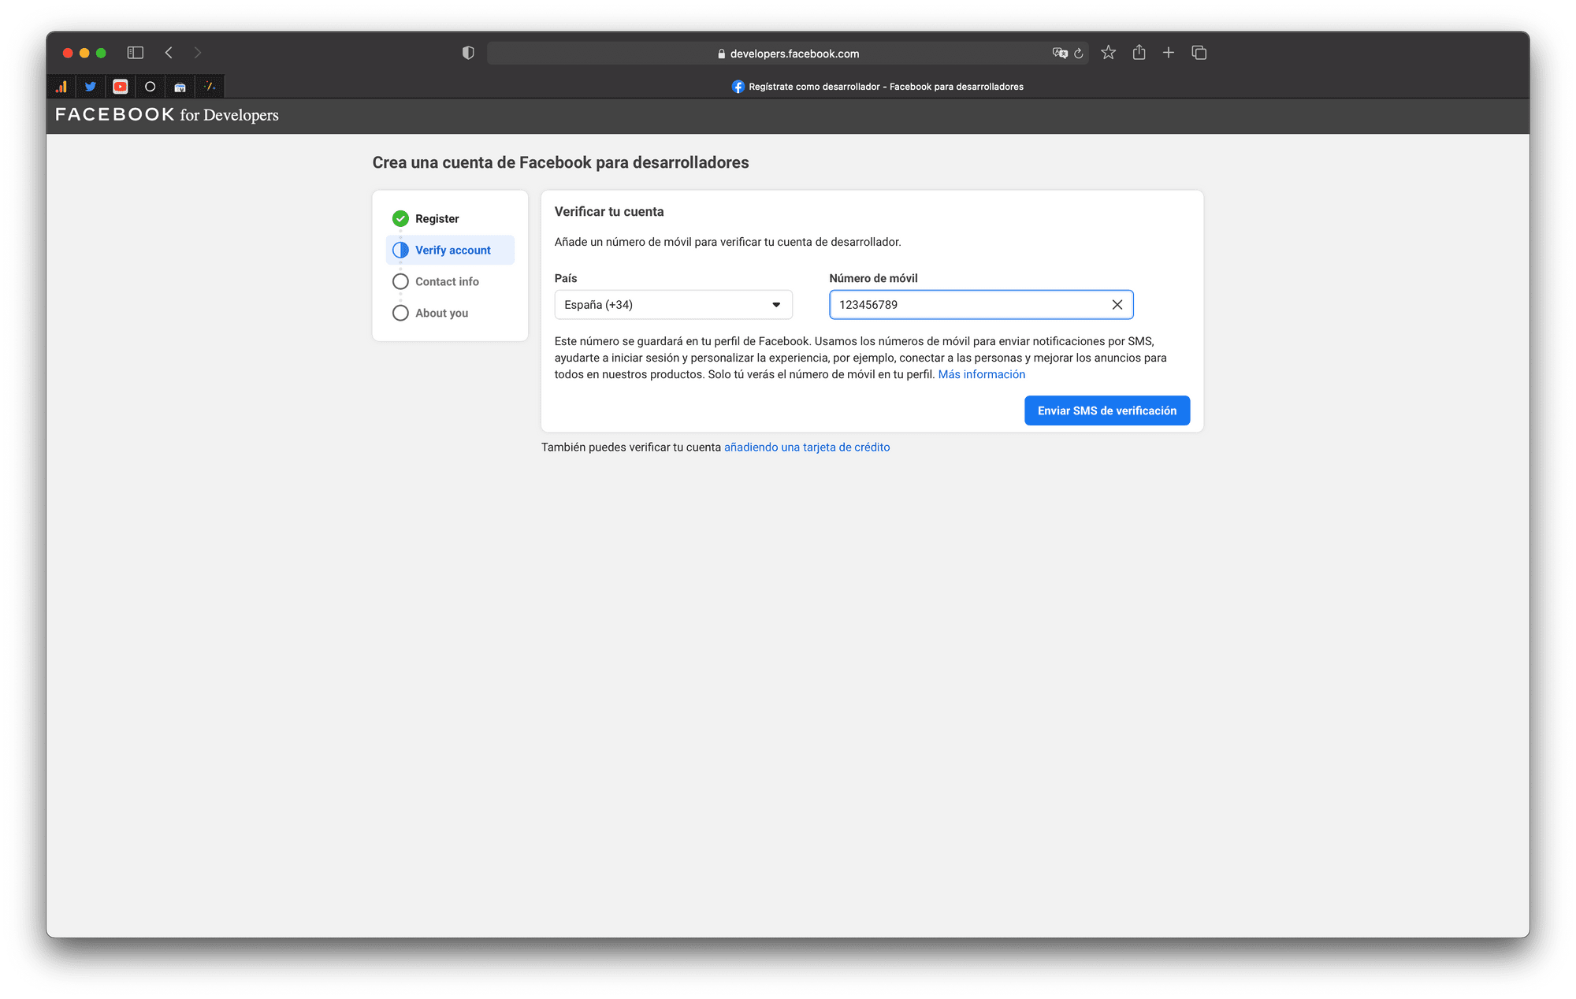Click the 'Este número se guardará' notice text
1576x999 pixels.
click(x=860, y=358)
